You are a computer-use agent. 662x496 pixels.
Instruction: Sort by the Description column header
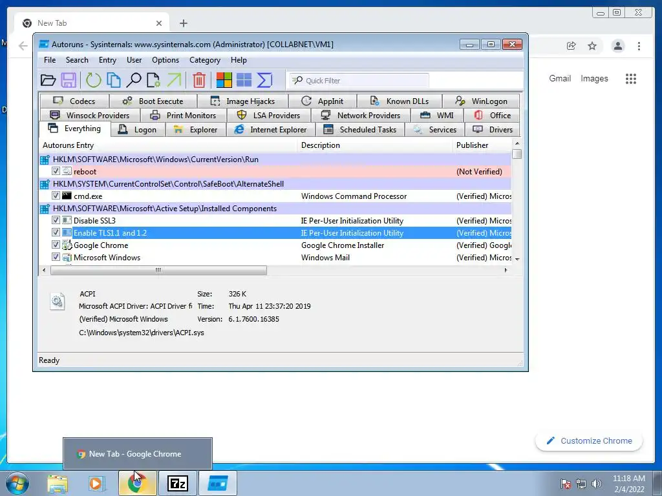point(375,145)
